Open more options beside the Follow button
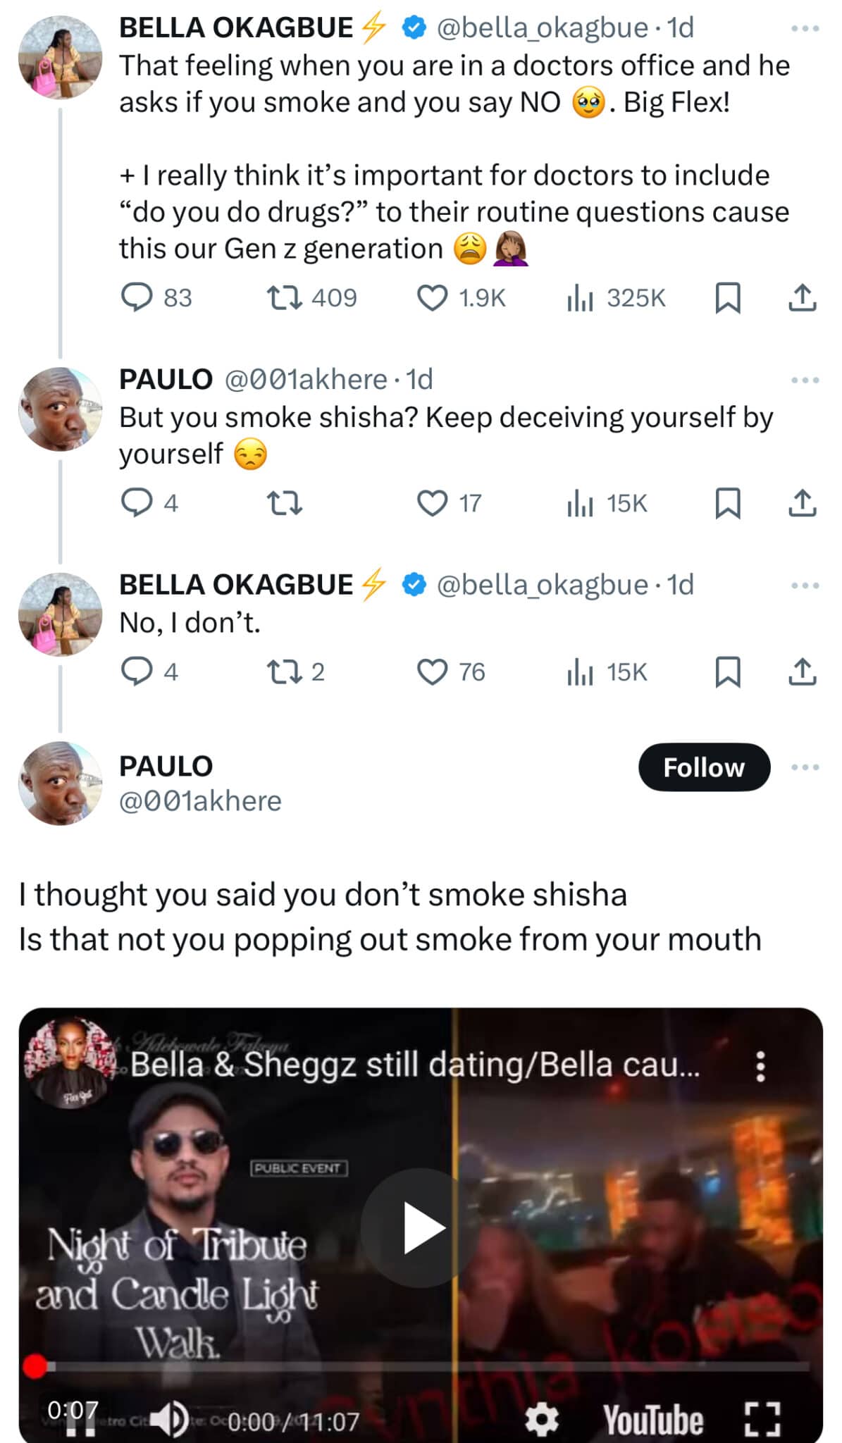This screenshot has width=842, height=1443. point(805,767)
